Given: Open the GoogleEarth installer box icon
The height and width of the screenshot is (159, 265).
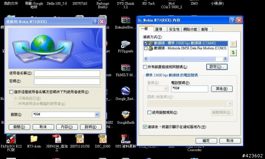Looking at the screenshot, I should tap(125, 115).
